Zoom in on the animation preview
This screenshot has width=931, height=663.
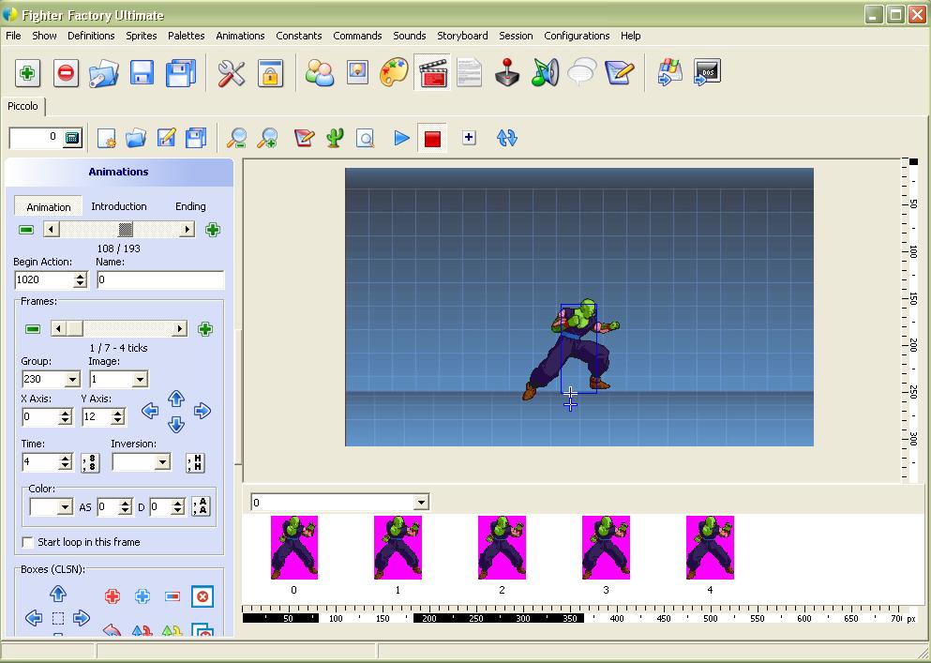(268, 138)
